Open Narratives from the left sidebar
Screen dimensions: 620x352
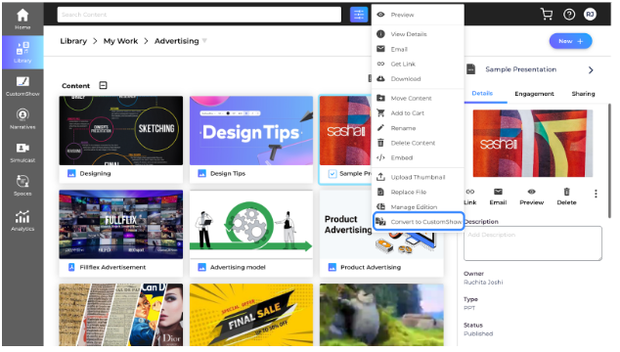tap(22, 119)
